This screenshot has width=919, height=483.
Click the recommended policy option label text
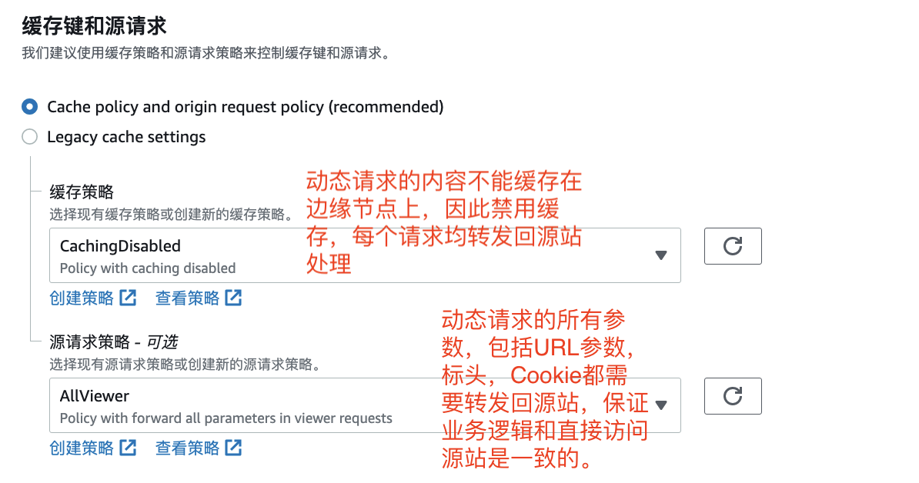point(245,107)
